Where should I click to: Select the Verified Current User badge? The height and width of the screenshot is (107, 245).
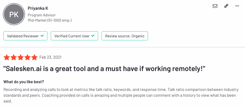pyautogui.click(x=74, y=36)
